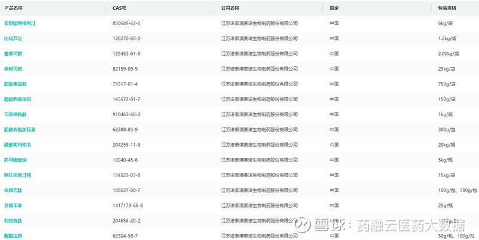Select CAS number 82159-09-9
This screenshot has width=479, height=240.
click(x=125, y=69)
